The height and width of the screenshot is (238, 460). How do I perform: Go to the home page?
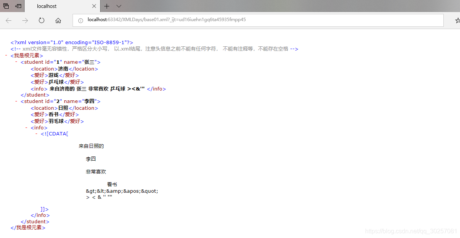(x=58, y=20)
